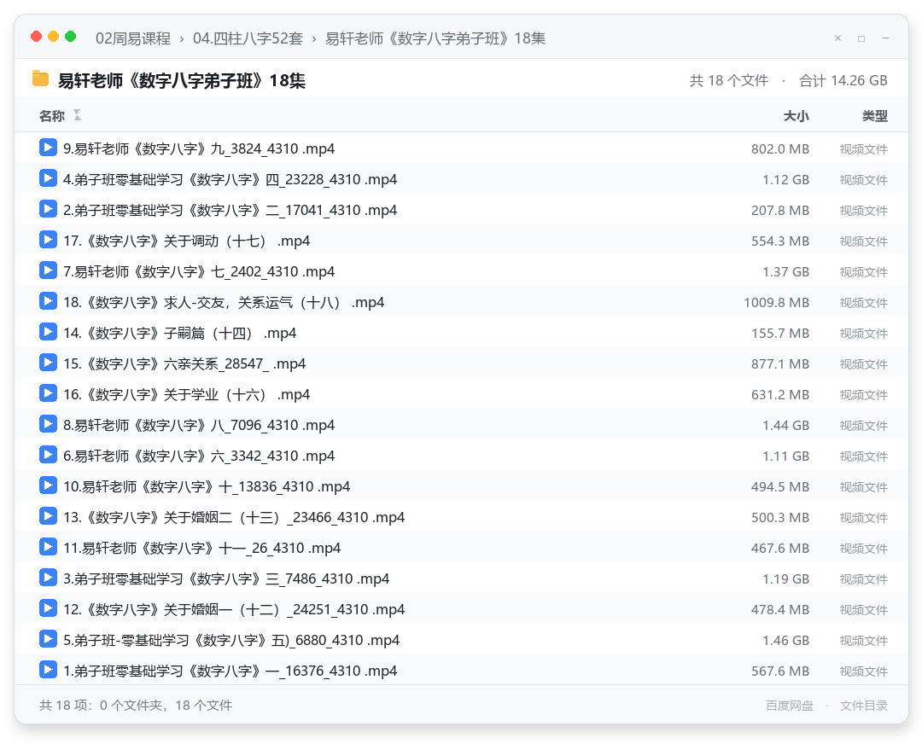Select file 13.《数字八字》关于婚姻二（十三）_23466_4310 .mp4
The height and width of the screenshot is (744, 922).
tap(461, 517)
